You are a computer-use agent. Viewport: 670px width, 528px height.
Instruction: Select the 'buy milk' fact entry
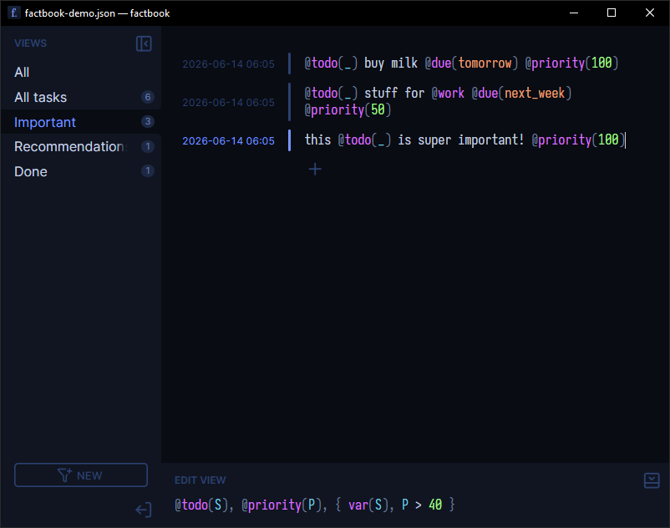point(461,63)
